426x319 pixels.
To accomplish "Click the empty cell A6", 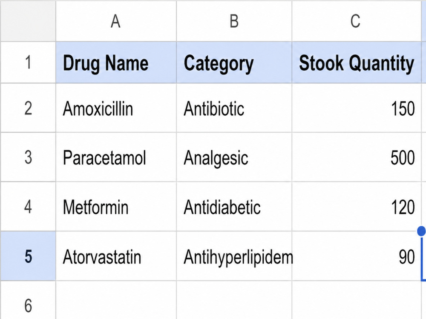I will tap(116, 300).
